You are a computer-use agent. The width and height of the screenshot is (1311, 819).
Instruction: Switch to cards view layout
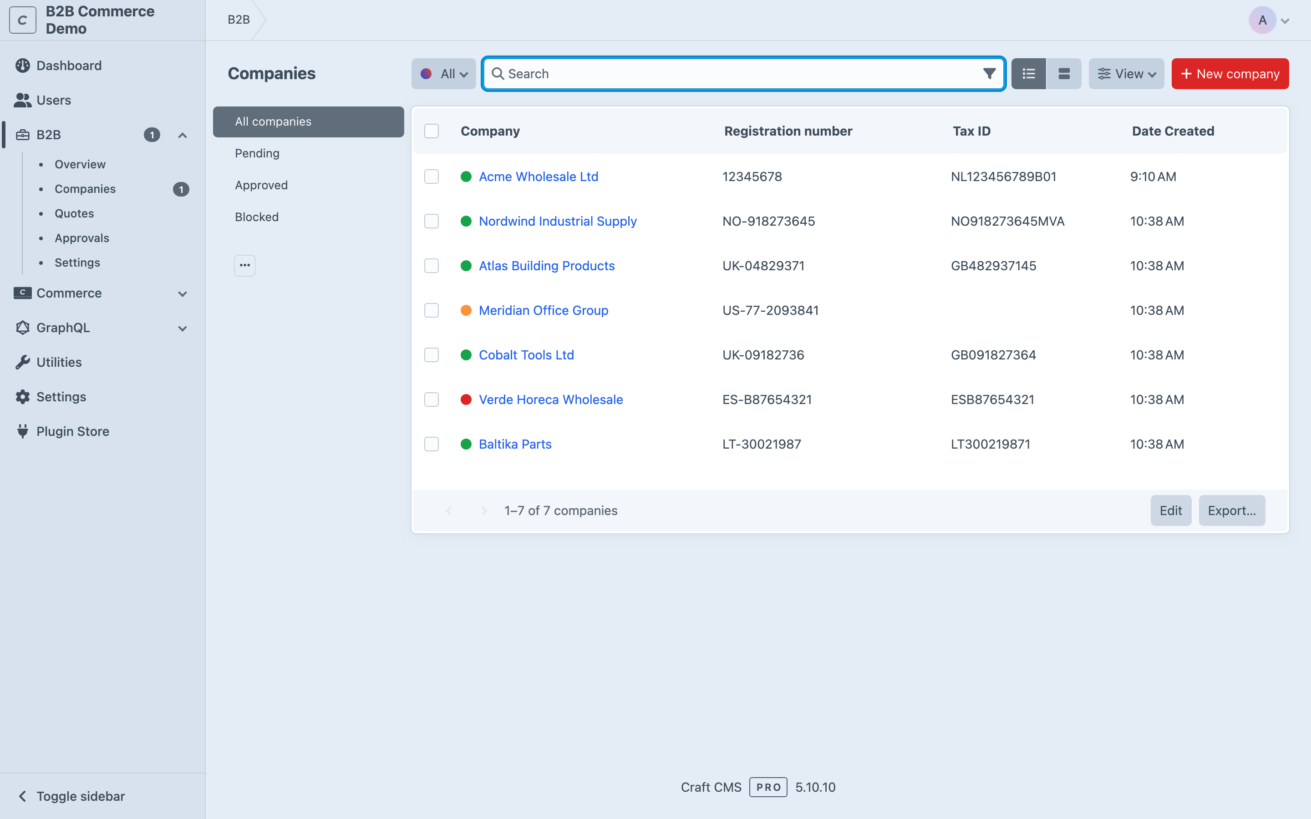click(1064, 74)
